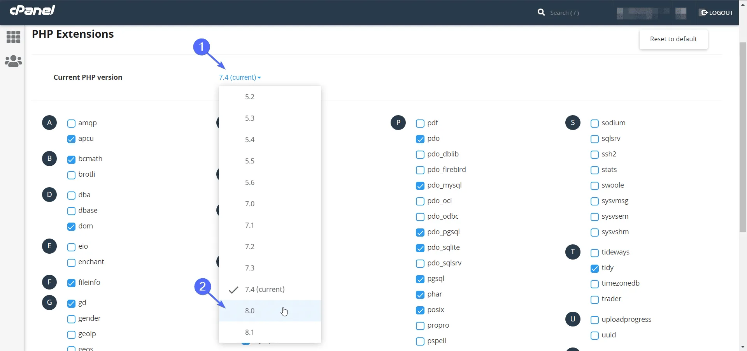Enable the swoole extension
This screenshot has height=351, width=747.
coord(594,186)
